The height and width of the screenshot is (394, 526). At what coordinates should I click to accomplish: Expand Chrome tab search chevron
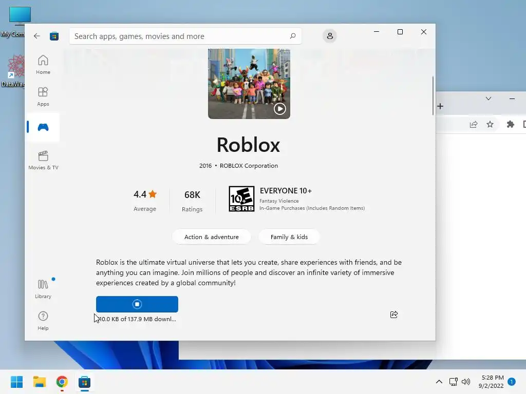click(489, 98)
